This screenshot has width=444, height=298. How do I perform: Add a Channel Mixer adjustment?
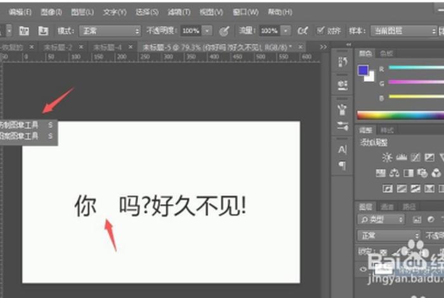pos(436,173)
